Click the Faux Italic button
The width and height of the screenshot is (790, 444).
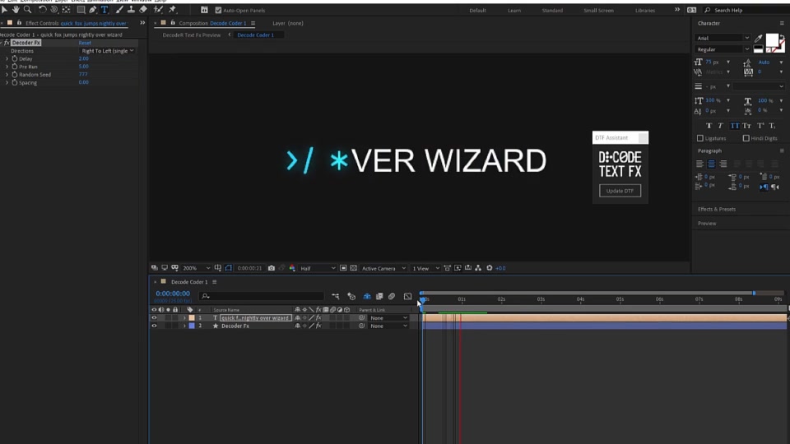pyautogui.click(x=721, y=126)
